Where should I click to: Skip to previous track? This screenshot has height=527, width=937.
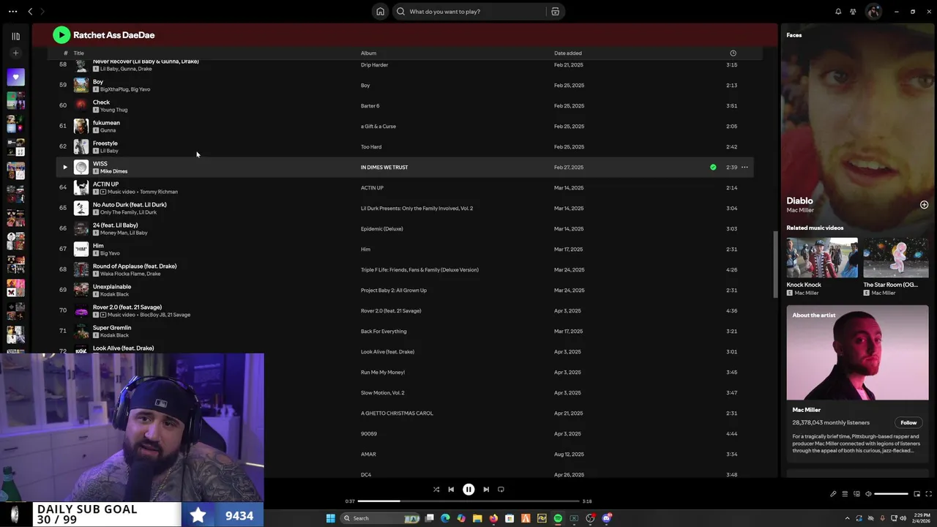point(451,489)
